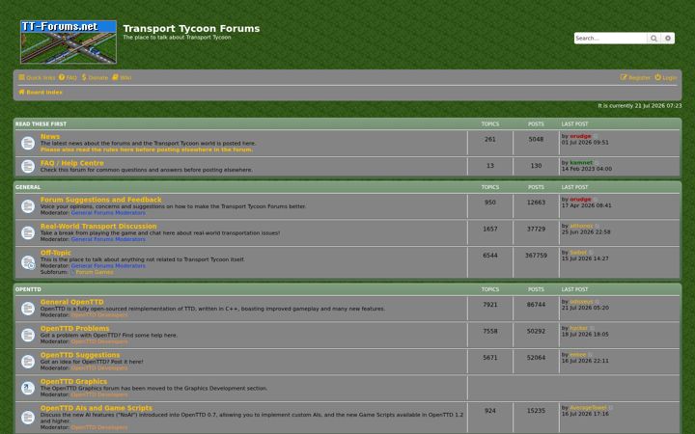The height and width of the screenshot is (434, 695).
Task: Click the News forum row icon
Action: (28, 143)
